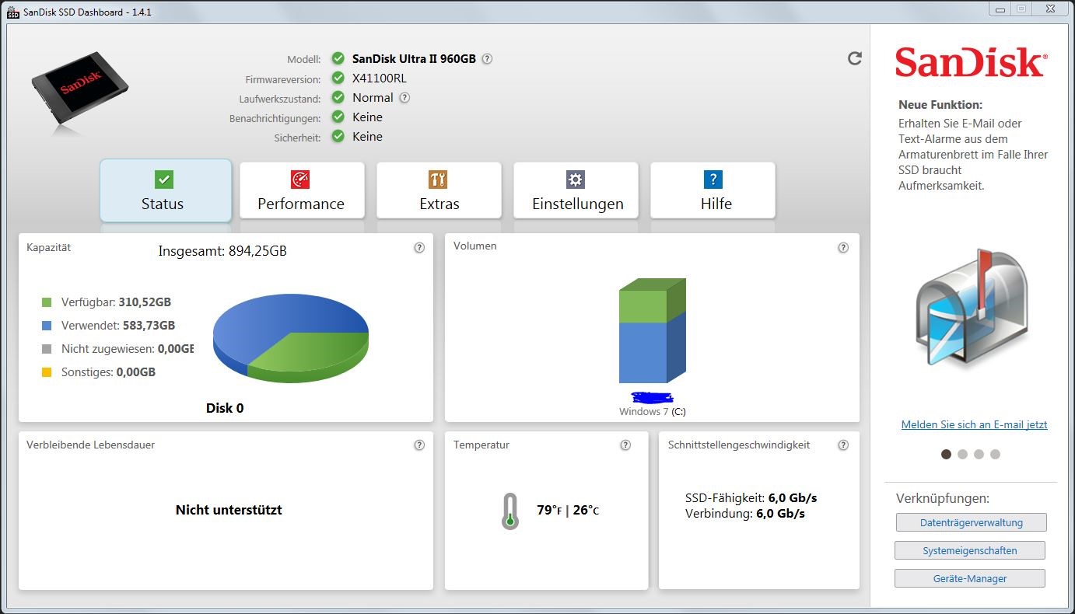This screenshot has width=1075, height=614.
Task: Click the green check beside Modell
Action: tap(338, 58)
